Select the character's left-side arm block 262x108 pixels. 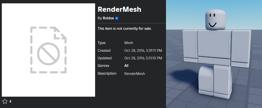[189, 46]
